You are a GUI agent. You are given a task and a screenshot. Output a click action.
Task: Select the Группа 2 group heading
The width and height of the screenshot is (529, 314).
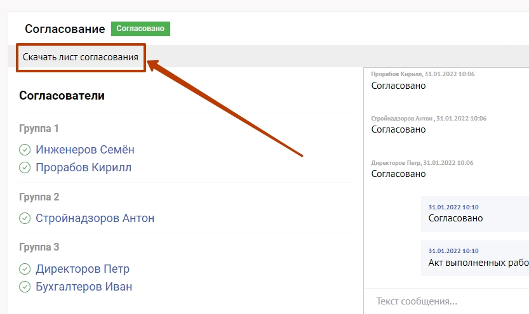(39, 197)
